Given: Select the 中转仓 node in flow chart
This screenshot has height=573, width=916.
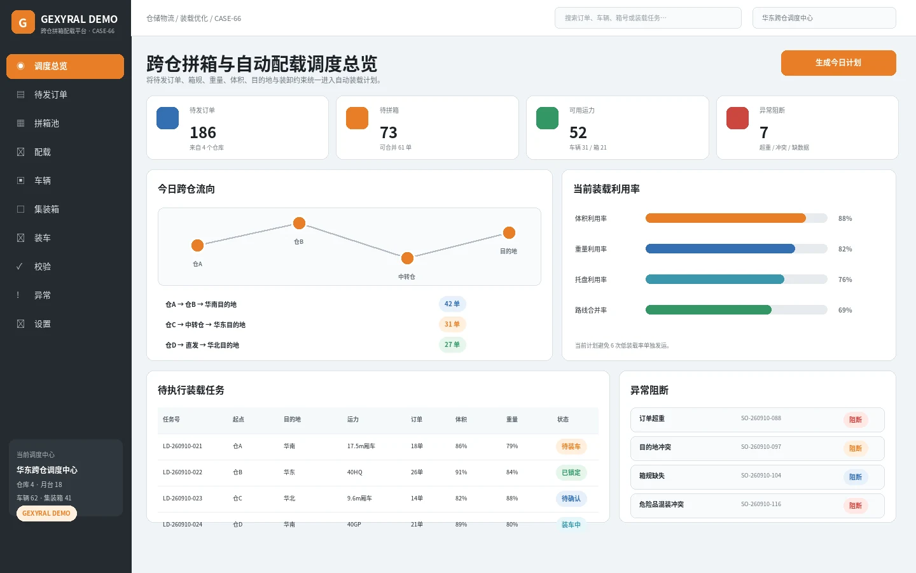Looking at the screenshot, I should pos(407,258).
